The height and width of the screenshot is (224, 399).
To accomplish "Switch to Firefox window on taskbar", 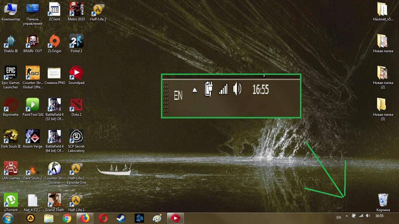I will [x=85, y=218].
